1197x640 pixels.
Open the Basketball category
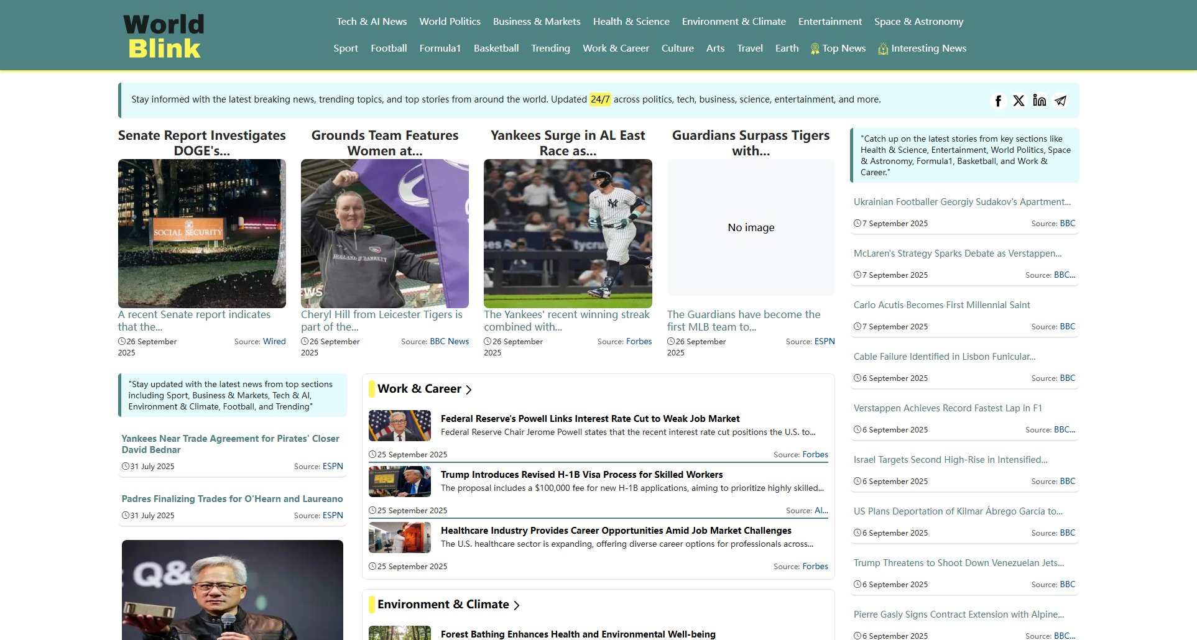coord(496,48)
